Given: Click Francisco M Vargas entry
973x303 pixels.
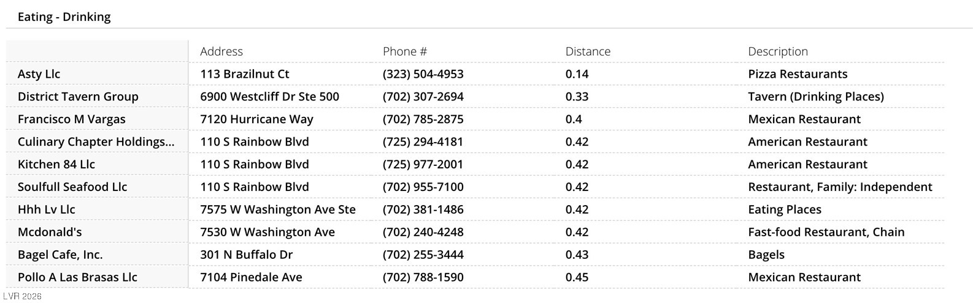Looking at the screenshot, I should pyautogui.click(x=71, y=119).
